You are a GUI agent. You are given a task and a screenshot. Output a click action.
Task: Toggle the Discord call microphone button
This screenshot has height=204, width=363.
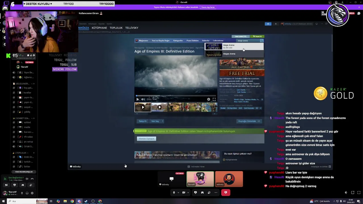click(174, 193)
